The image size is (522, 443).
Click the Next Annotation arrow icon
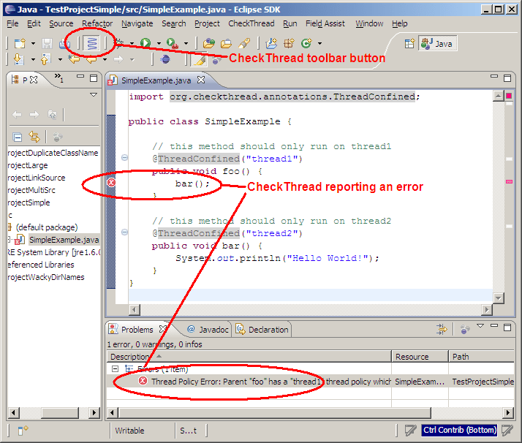(x=19, y=59)
